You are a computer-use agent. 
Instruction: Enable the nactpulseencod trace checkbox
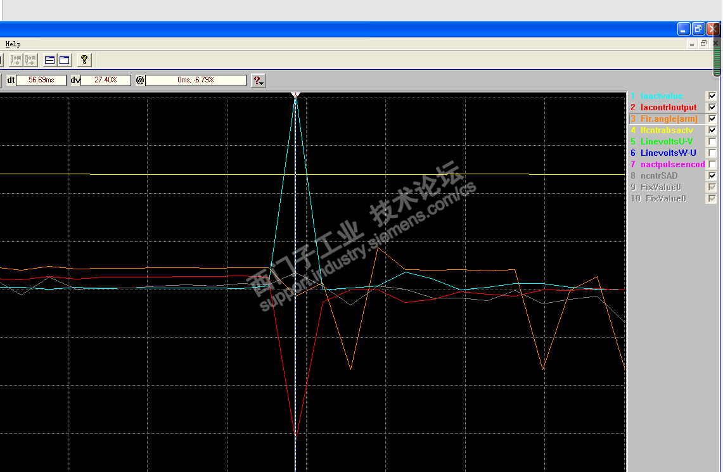[x=712, y=164]
